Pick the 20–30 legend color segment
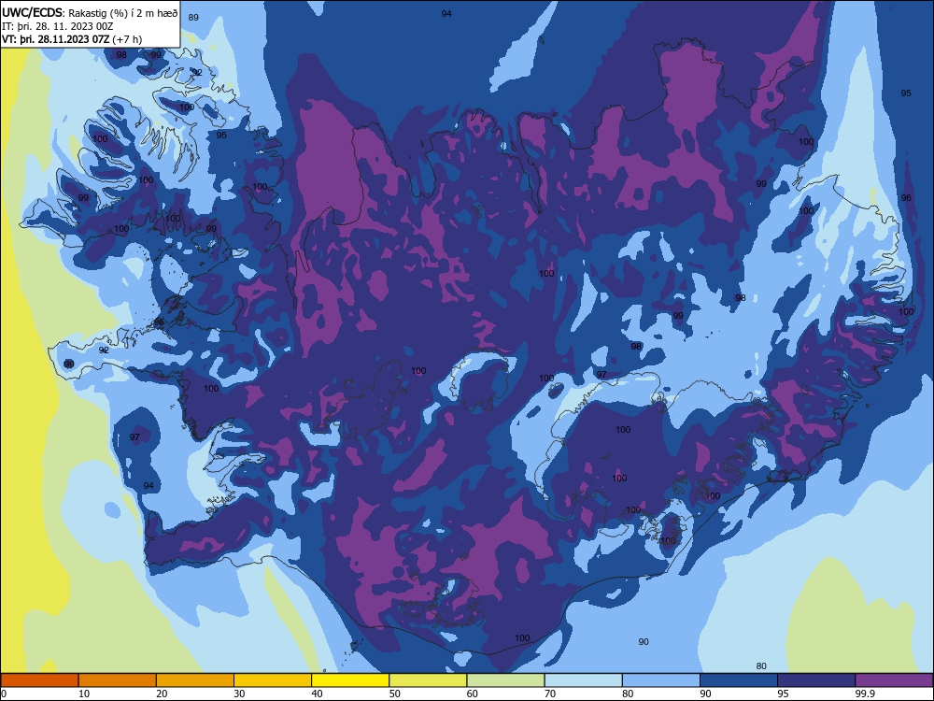The image size is (934, 701). tap(195, 680)
